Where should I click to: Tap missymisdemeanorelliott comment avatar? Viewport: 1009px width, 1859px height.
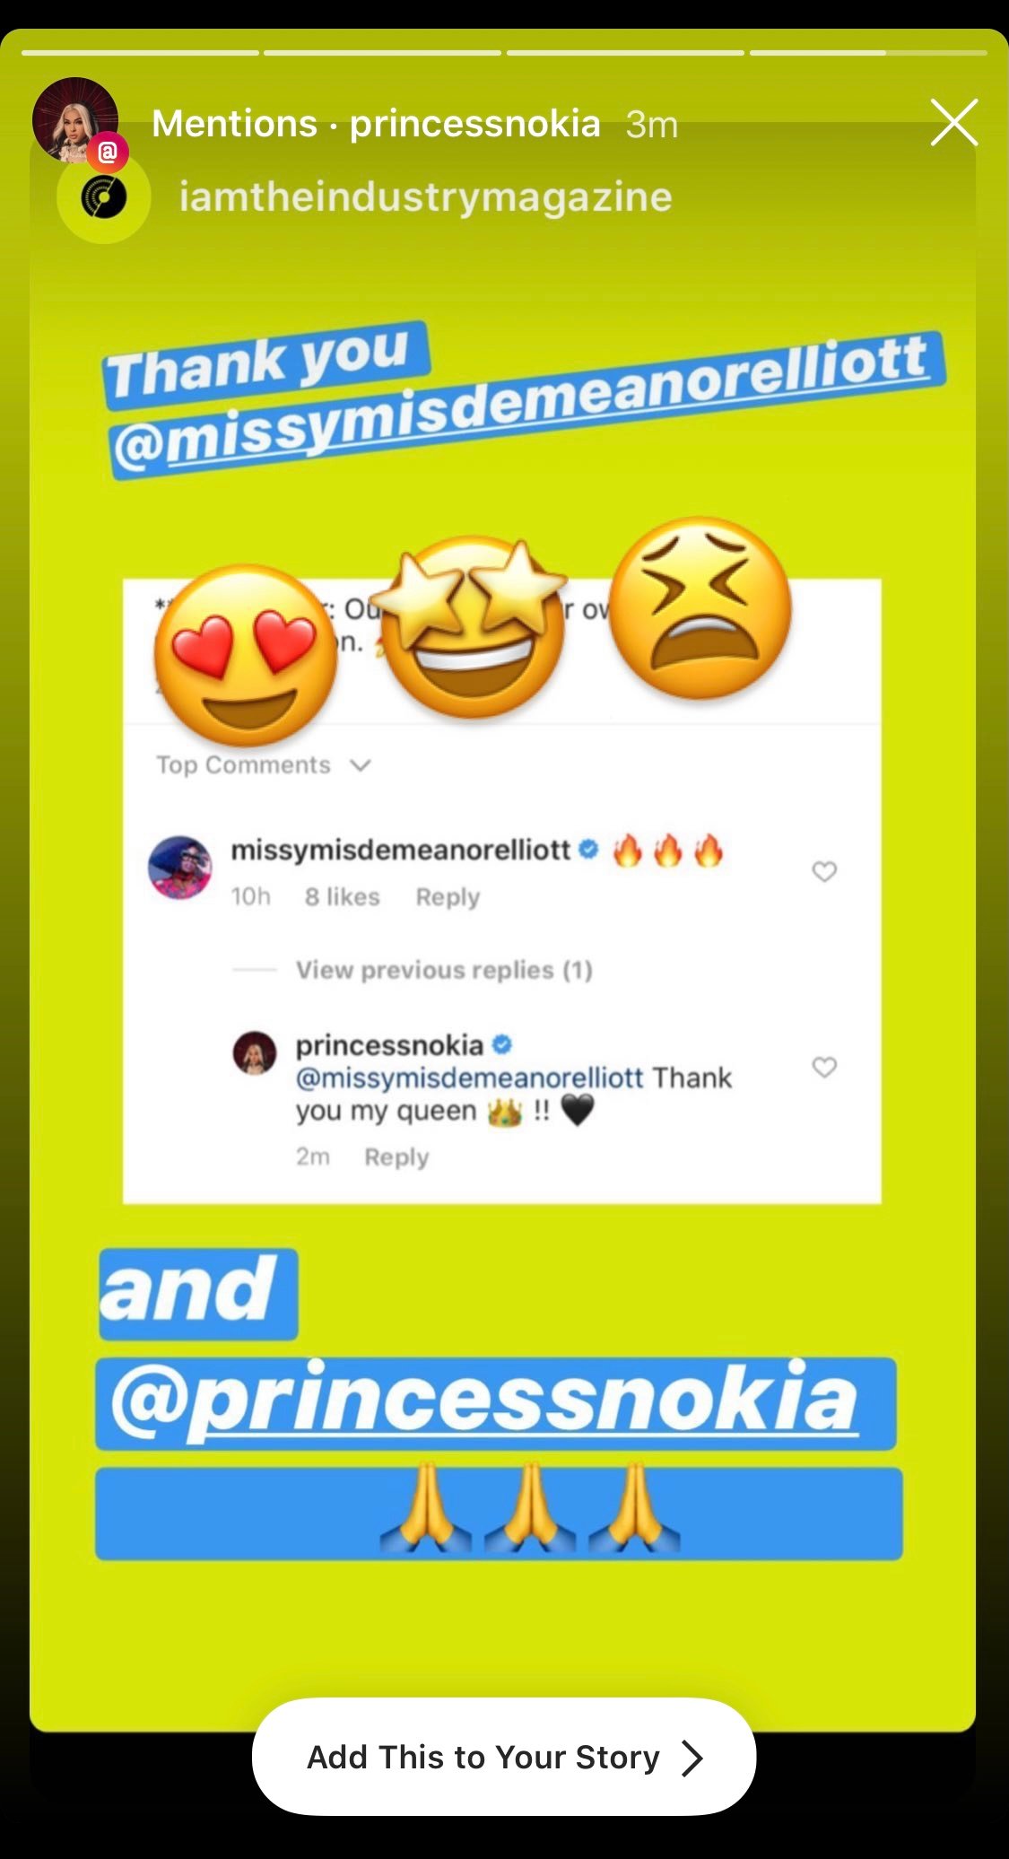180,868
